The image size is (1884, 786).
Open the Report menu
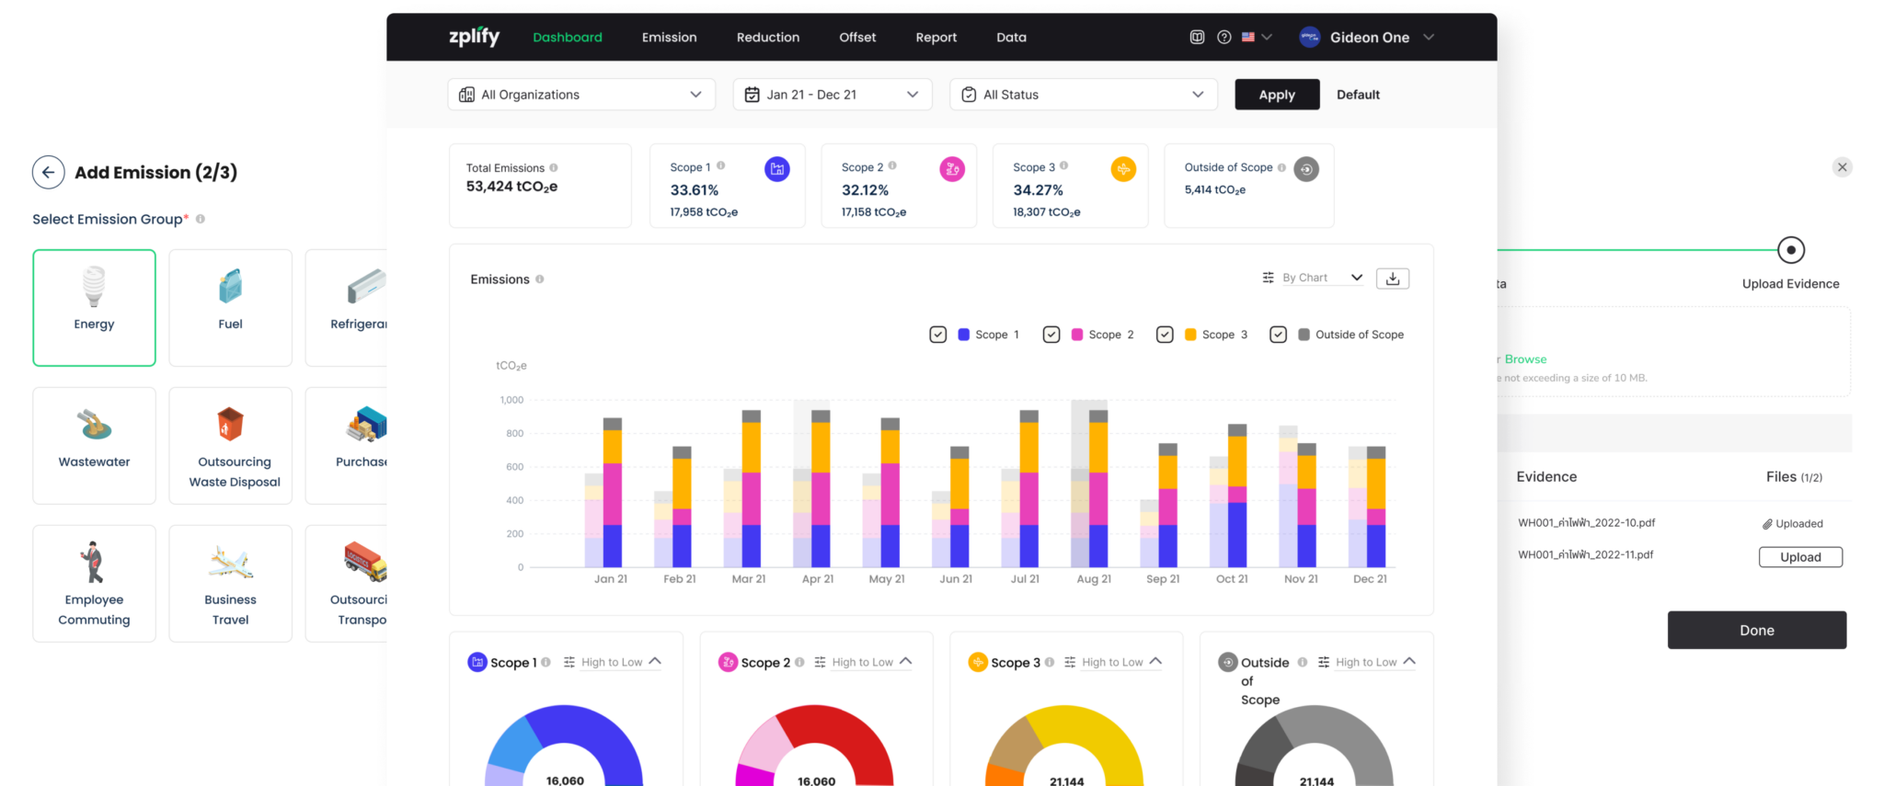tap(936, 38)
